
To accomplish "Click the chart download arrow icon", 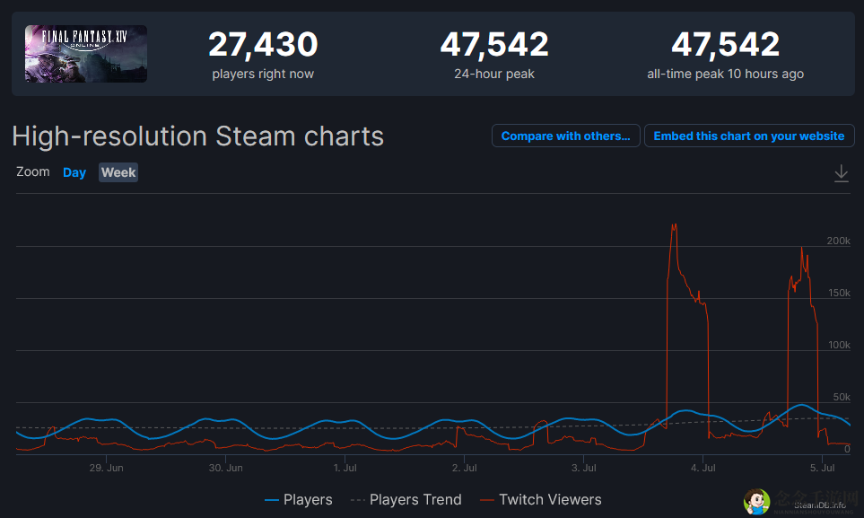I will coord(841,173).
